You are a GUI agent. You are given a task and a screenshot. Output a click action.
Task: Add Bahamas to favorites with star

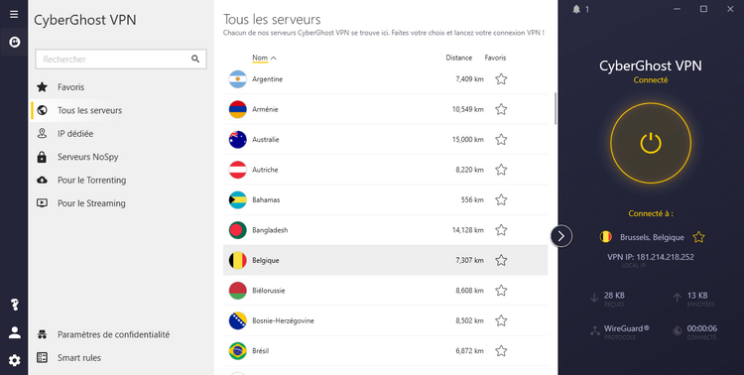point(501,199)
